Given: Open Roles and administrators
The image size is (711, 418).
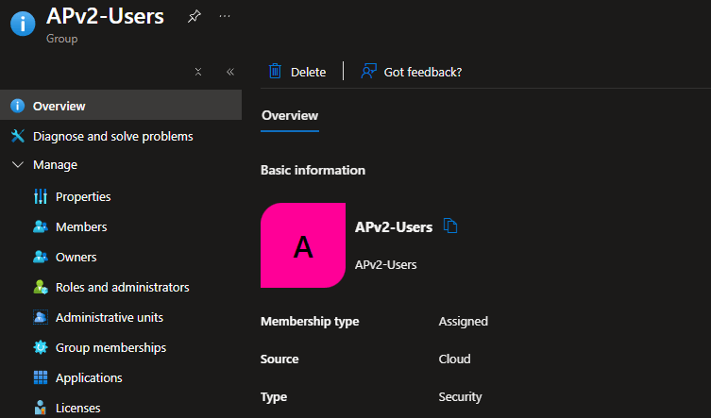Looking at the screenshot, I should (x=123, y=287).
